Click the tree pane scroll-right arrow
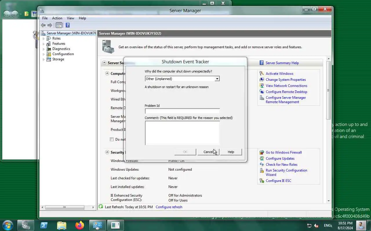 pos(93,207)
